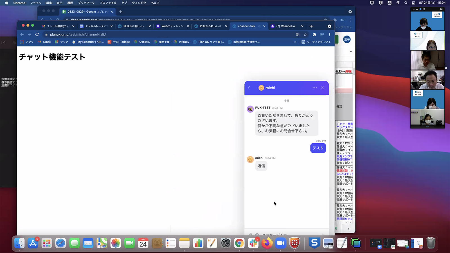This screenshot has height=253, width=450.
Task: Select the top Zoom participant video thumbnail
Action: pos(427,21)
